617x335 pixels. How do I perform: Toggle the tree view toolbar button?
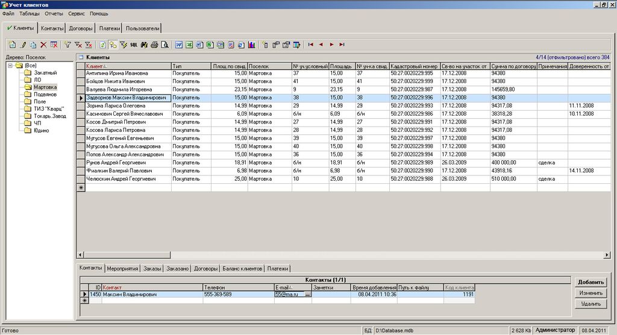[113, 45]
